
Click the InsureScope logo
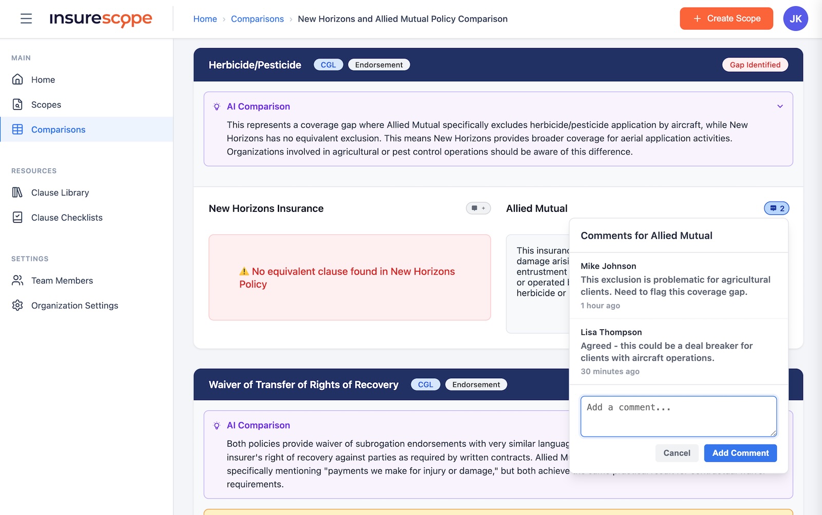click(x=101, y=19)
